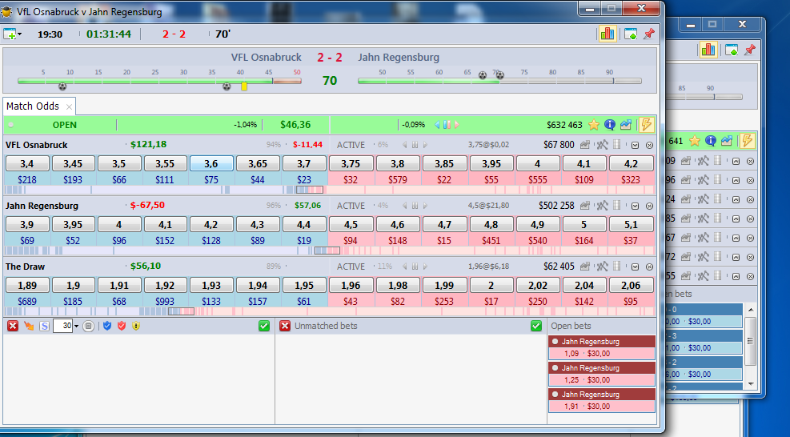790x437 pixels.
Task: Click the background window scrollbar thumb
Action: pyautogui.click(x=751, y=341)
